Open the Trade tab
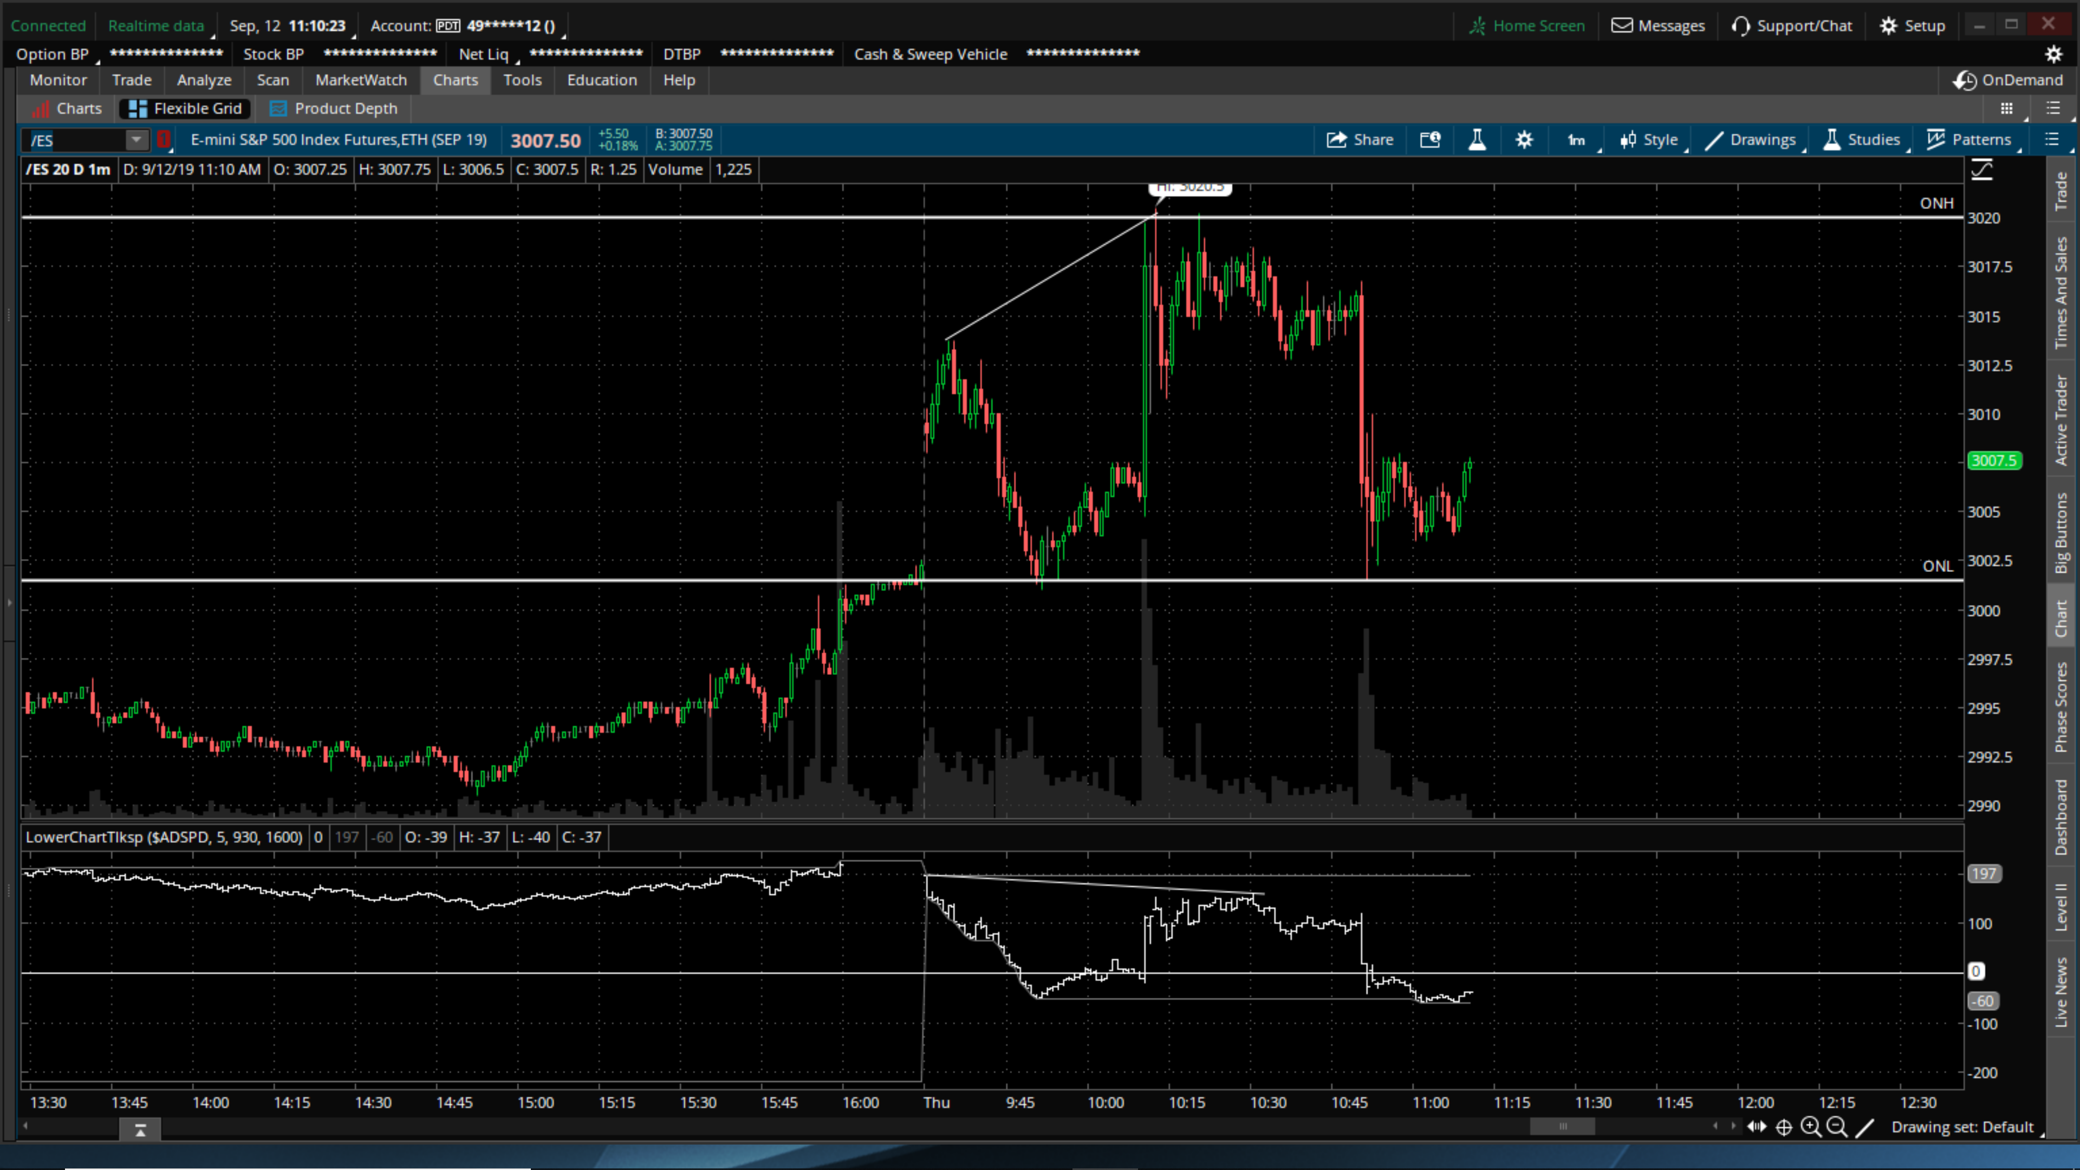Image resolution: width=2080 pixels, height=1170 pixels. [132, 80]
